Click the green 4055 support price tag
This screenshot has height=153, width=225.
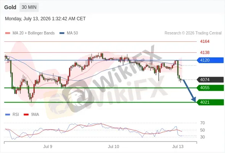click(210, 88)
